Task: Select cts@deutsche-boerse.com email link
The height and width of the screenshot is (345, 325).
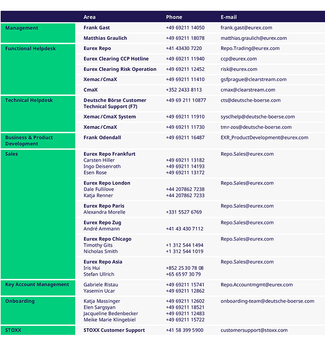Action: point(250,100)
